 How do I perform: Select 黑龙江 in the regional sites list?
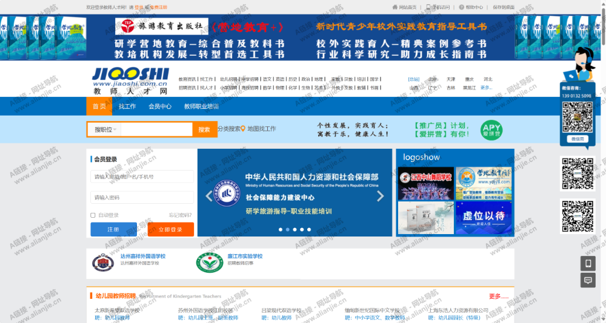[x=470, y=88]
